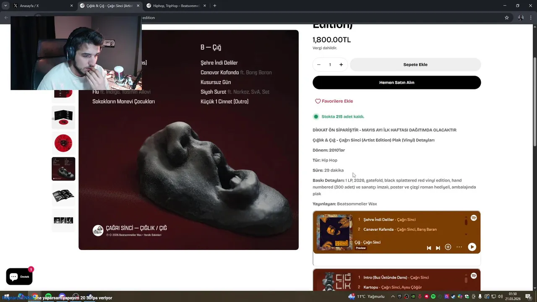Click the Çığ · Çağrı Sinci album title
Viewport: 537px width, 302px height.
pos(368,242)
